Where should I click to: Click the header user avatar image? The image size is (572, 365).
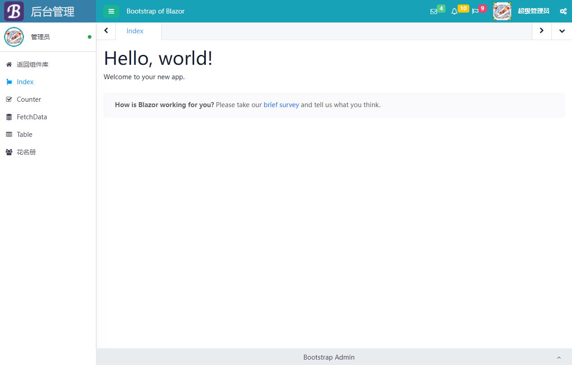pos(502,11)
